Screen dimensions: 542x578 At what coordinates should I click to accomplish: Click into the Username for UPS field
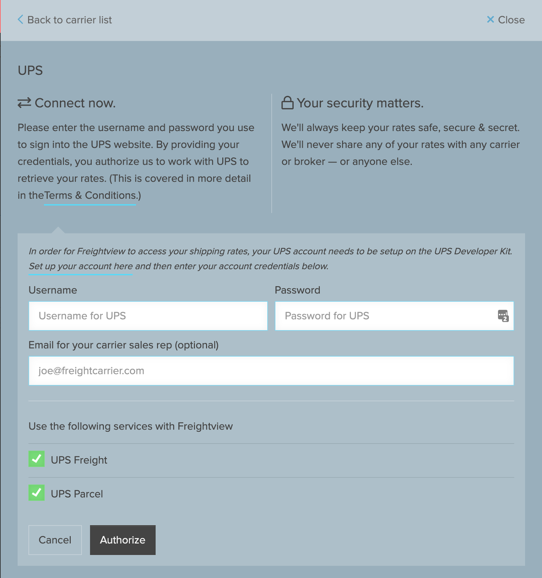pos(148,316)
